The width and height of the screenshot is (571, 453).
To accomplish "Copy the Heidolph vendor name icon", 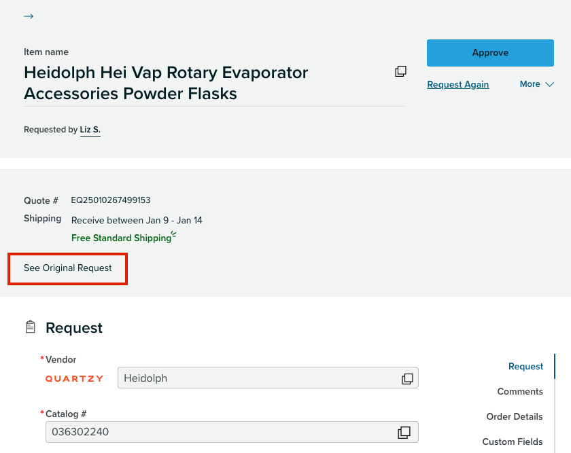I will pos(407,379).
